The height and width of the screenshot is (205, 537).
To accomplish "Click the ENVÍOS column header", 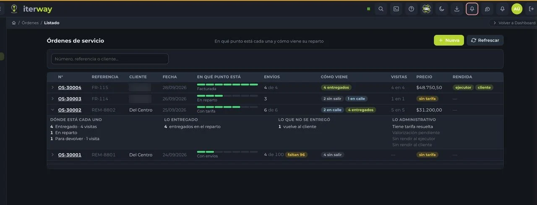I will pyautogui.click(x=272, y=77).
